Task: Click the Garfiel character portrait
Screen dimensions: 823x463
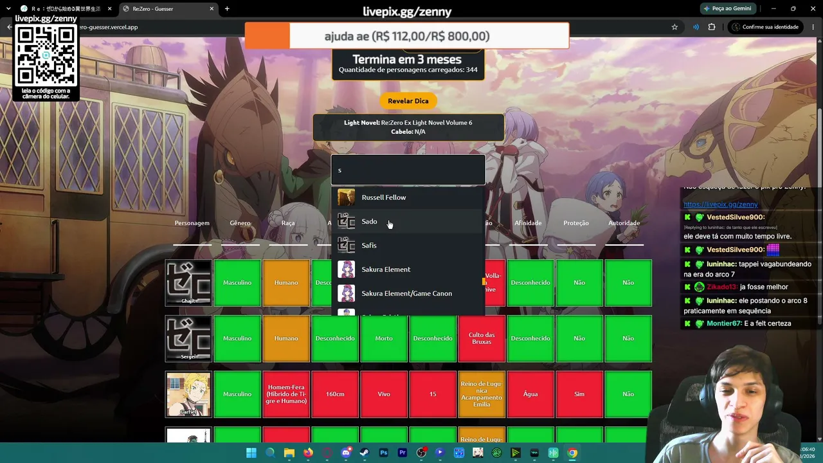Action: (x=188, y=394)
